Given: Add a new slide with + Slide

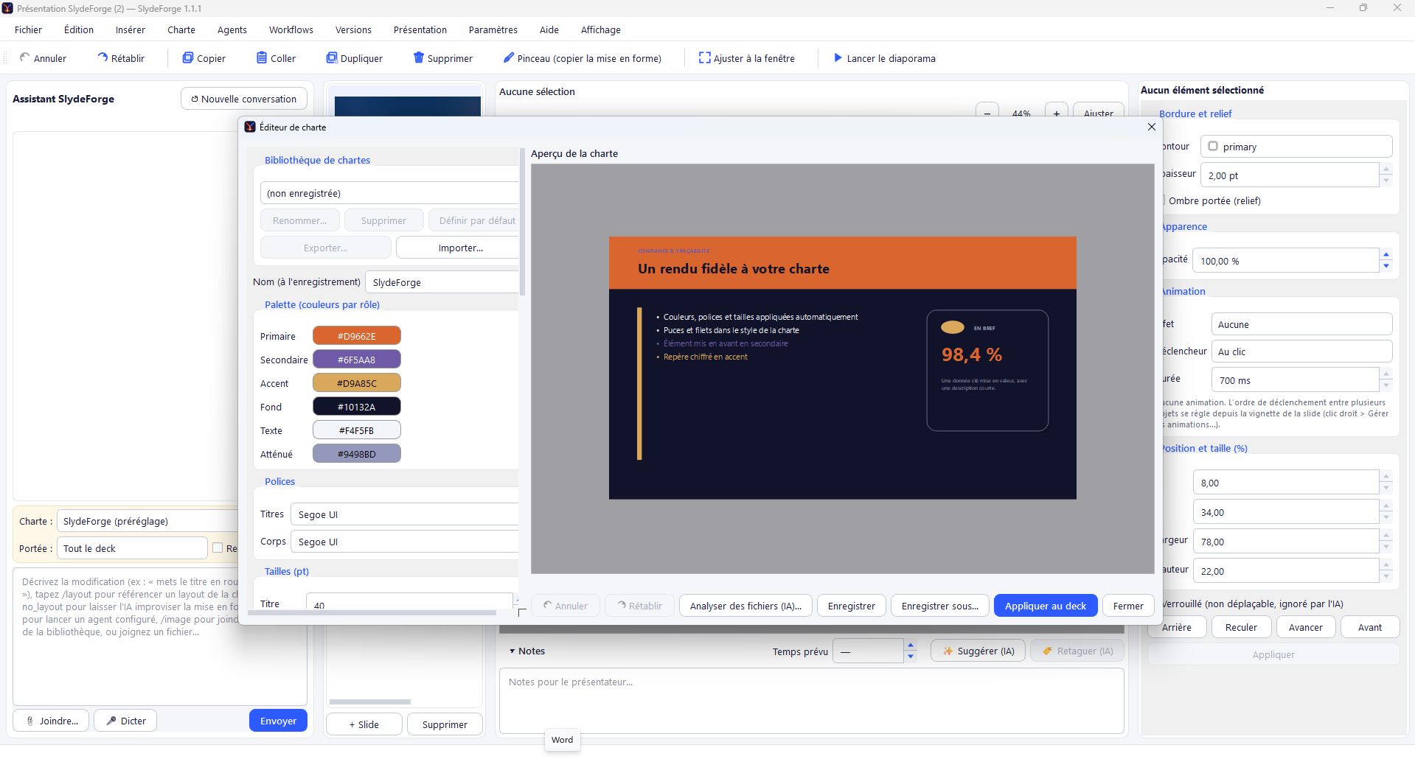Looking at the screenshot, I should click(x=364, y=724).
